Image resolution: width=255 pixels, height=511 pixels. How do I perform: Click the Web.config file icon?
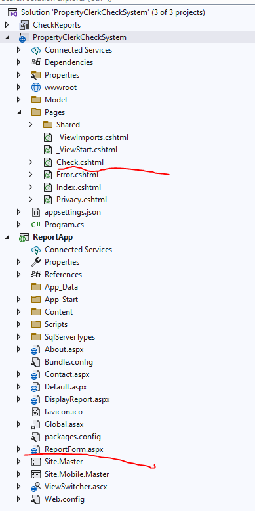point(35,499)
